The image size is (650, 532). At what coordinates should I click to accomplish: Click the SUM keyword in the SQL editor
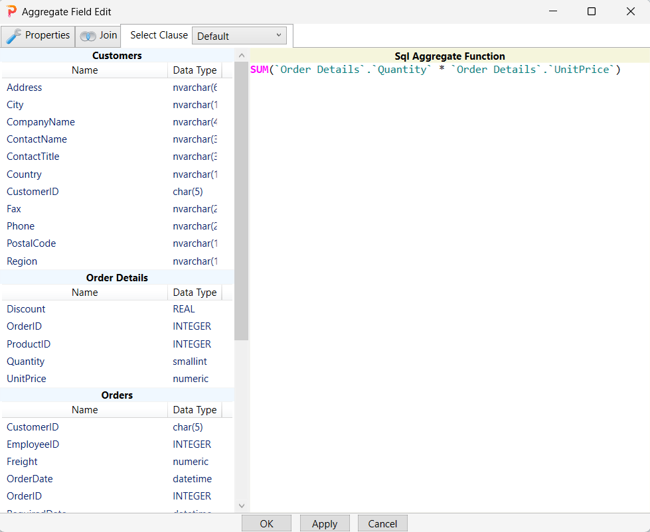pyautogui.click(x=260, y=70)
